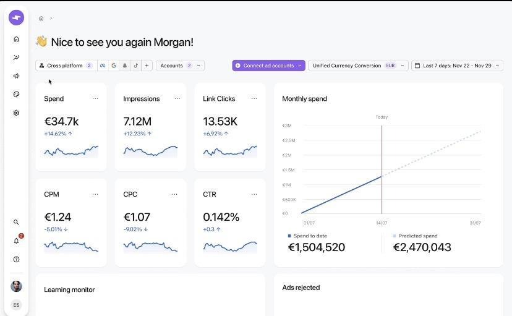Click the €1.07 CPC value

point(137,217)
